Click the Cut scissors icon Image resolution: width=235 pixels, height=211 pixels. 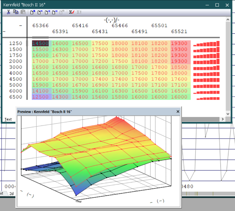[x=9, y=12]
